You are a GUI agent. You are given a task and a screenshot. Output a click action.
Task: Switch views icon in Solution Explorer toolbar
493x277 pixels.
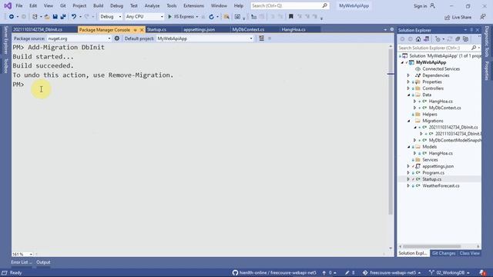[426, 39]
